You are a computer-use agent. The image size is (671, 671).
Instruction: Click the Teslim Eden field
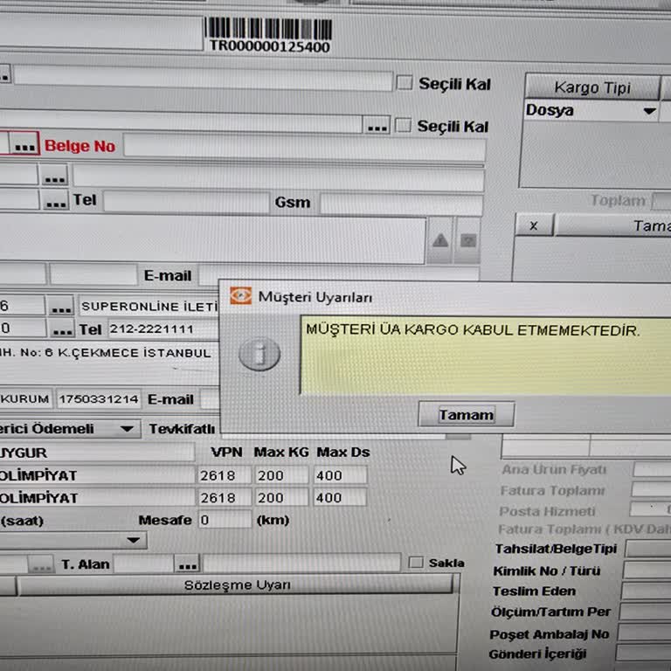[646, 591]
